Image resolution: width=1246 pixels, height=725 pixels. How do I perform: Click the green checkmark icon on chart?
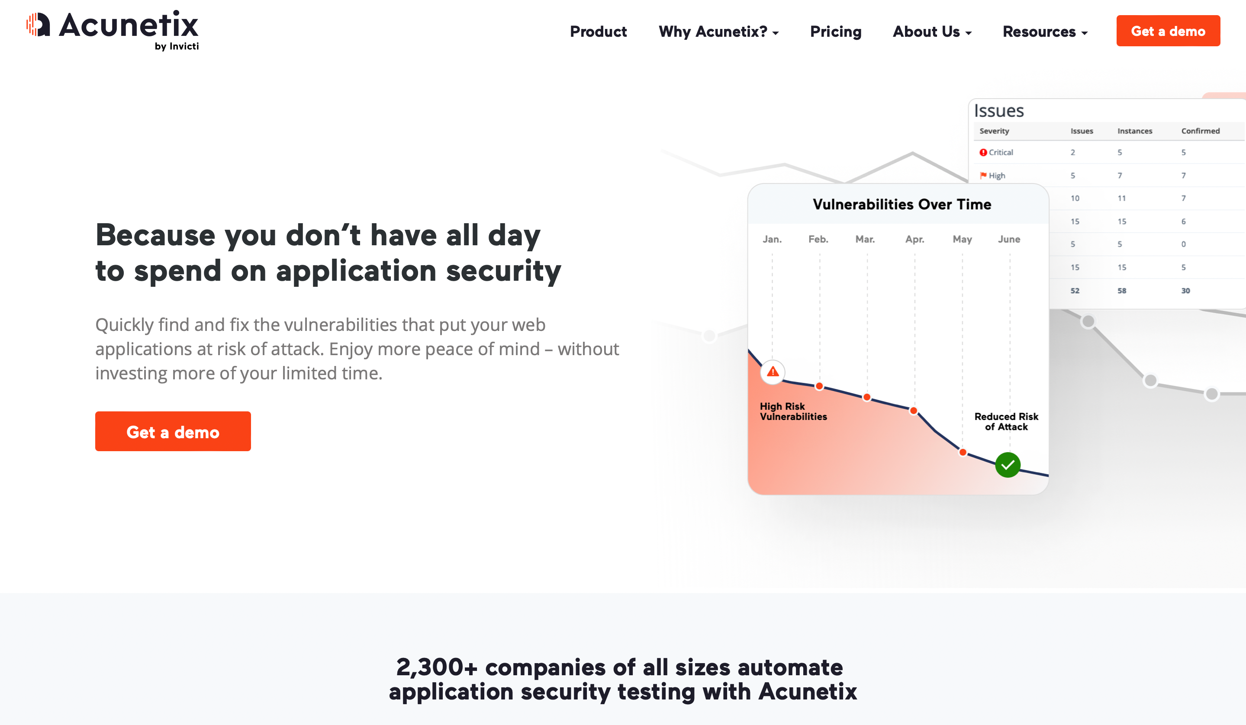(x=1007, y=465)
